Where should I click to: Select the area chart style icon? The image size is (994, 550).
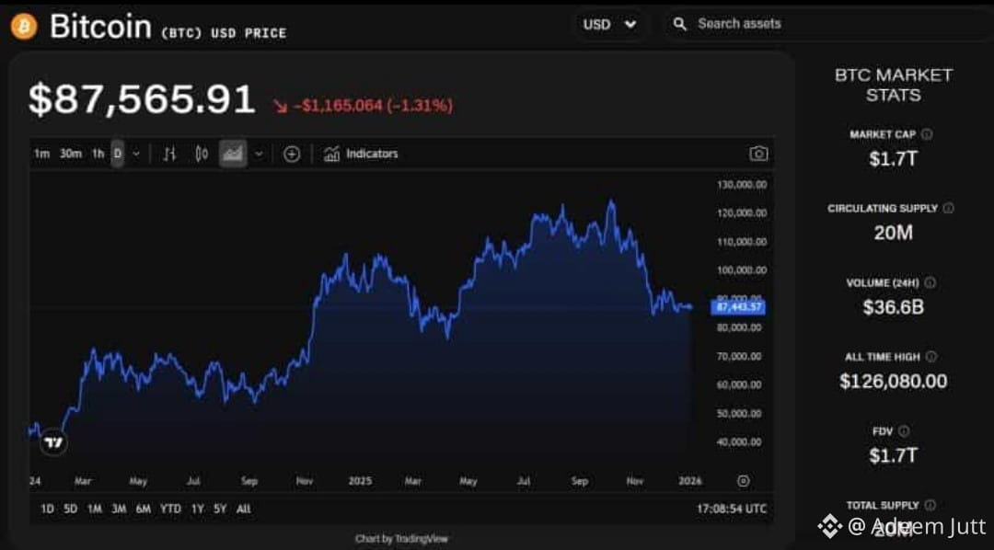[233, 154]
